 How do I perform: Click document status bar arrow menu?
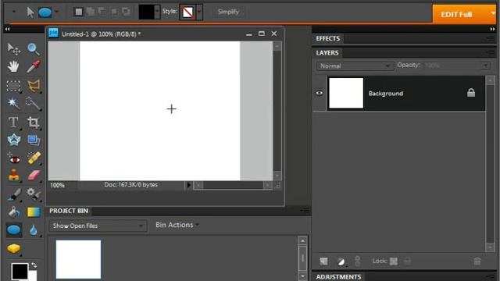coord(188,185)
